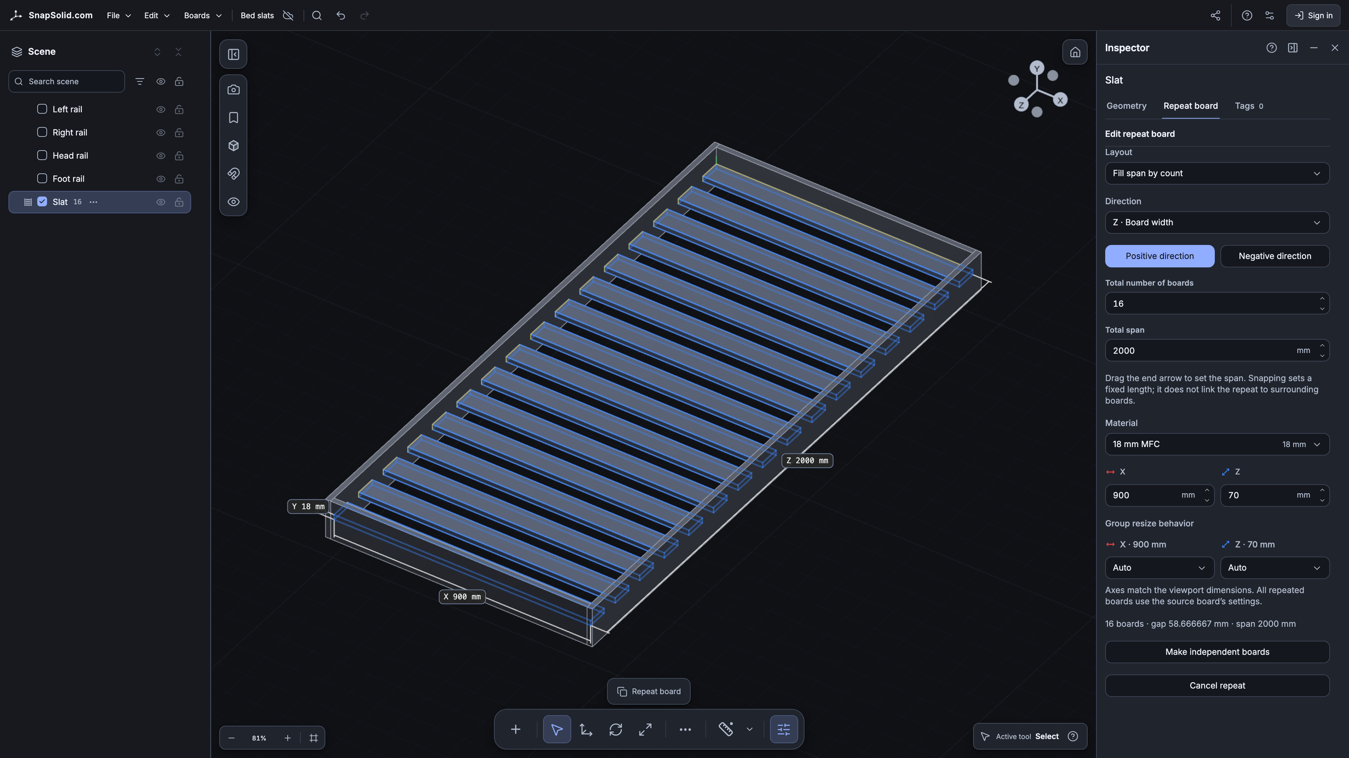Focus the Search scene field
Screen dimensions: 1349x758
(x=67, y=82)
